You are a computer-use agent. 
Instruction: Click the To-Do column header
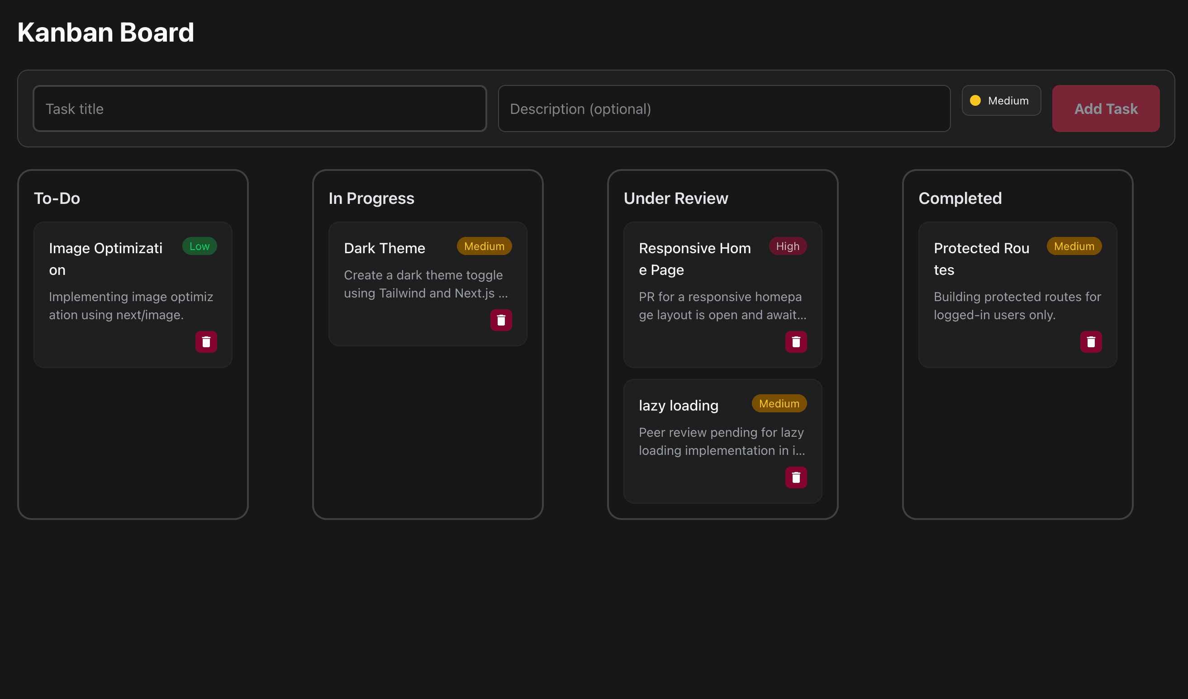[57, 198]
